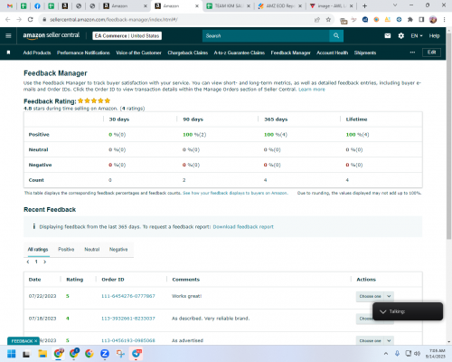
Task: Open the messages envelope icon
Action: point(388,35)
